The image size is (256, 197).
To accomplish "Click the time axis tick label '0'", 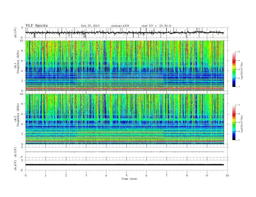I will click(26, 175).
